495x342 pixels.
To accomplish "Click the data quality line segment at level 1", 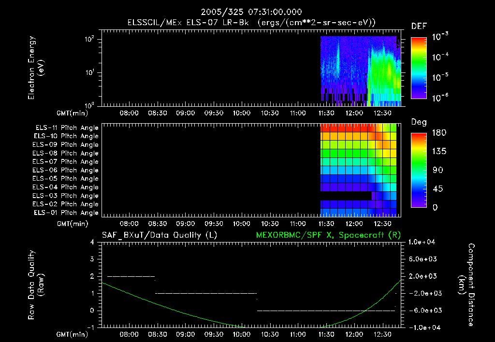I will pyautogui.click(x=206, y=293).
